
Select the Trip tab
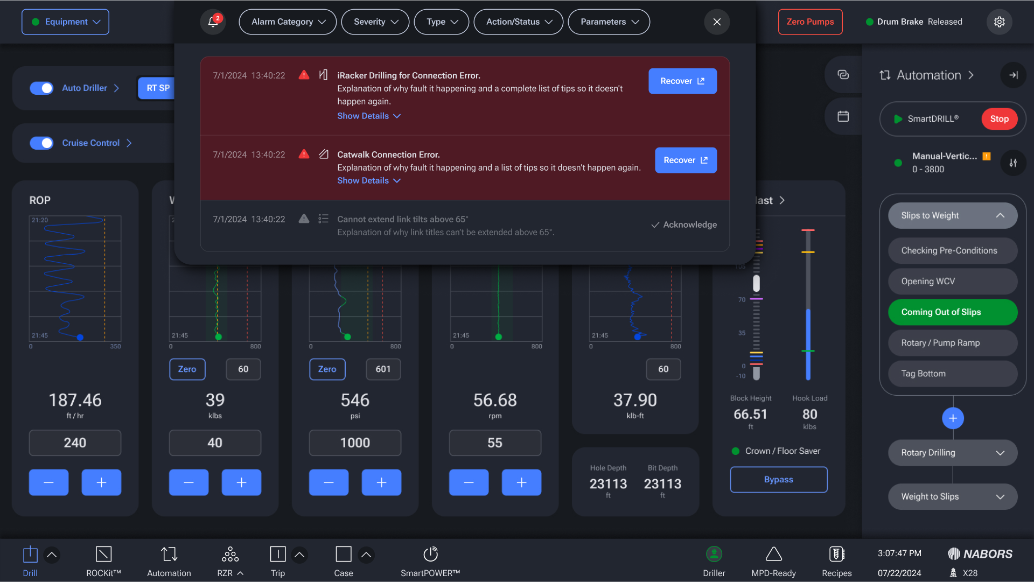tap(277, 561)
